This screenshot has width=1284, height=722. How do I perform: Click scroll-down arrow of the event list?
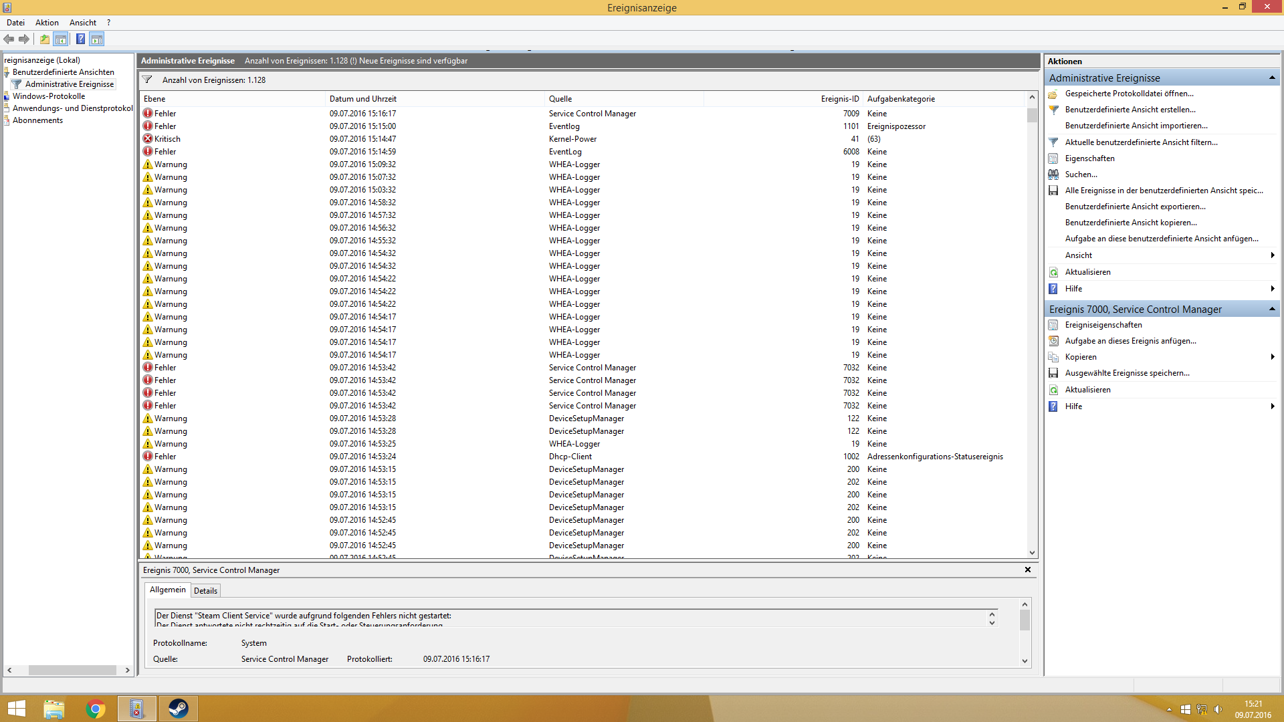(x=1032, y=553)
